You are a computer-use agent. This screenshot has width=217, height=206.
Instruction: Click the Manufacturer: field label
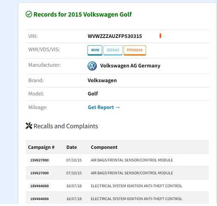coord(45,65)
